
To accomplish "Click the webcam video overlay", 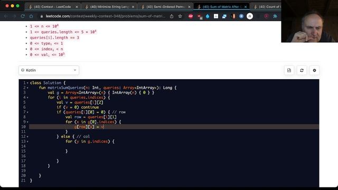I will (309, 21).
